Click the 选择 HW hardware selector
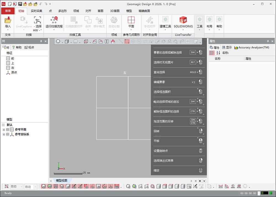Viewport: 276px width, 197px height. [x=38, y=24]
